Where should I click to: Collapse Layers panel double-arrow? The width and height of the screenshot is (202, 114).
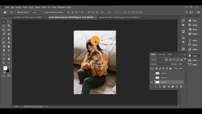tap(180, 54)
